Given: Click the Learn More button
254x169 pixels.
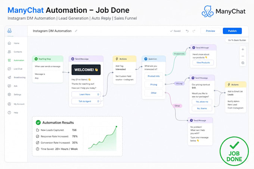Looking at the screenshot, I should click(x=86, y=94).
